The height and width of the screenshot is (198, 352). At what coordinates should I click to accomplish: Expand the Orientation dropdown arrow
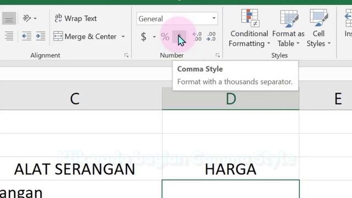(x=35, y=18)
